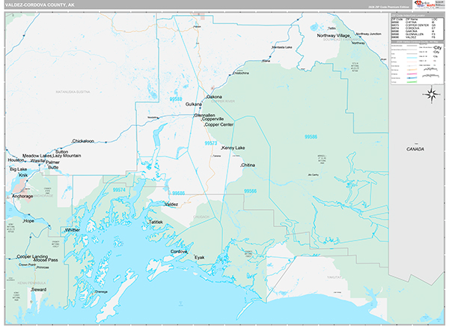The height and width of the screenshot is (326, 449).
Task: Click ZIP code label 99686 on map
Action: pos(178,193)
